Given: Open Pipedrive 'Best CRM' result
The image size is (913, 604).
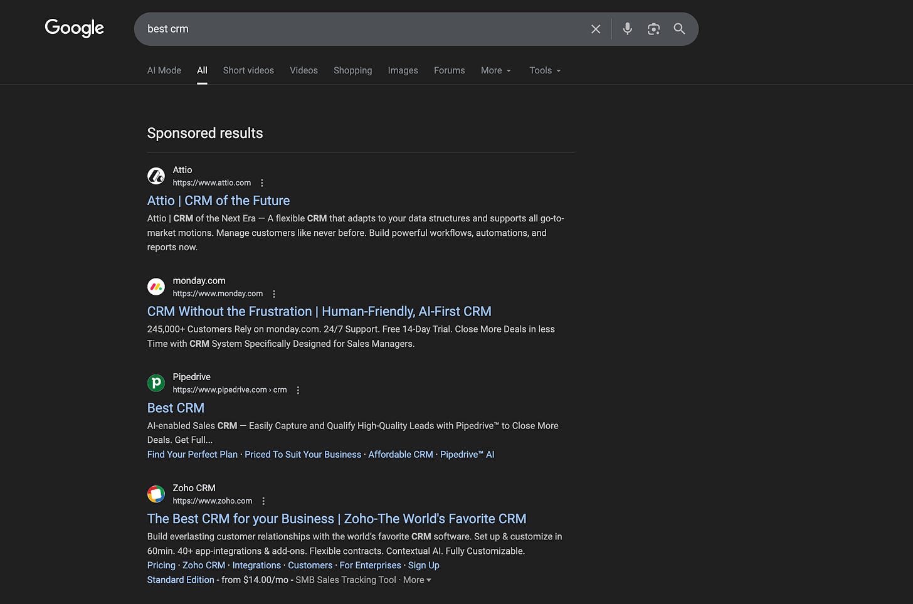Looking at the screenshot, I should (176, 408).
